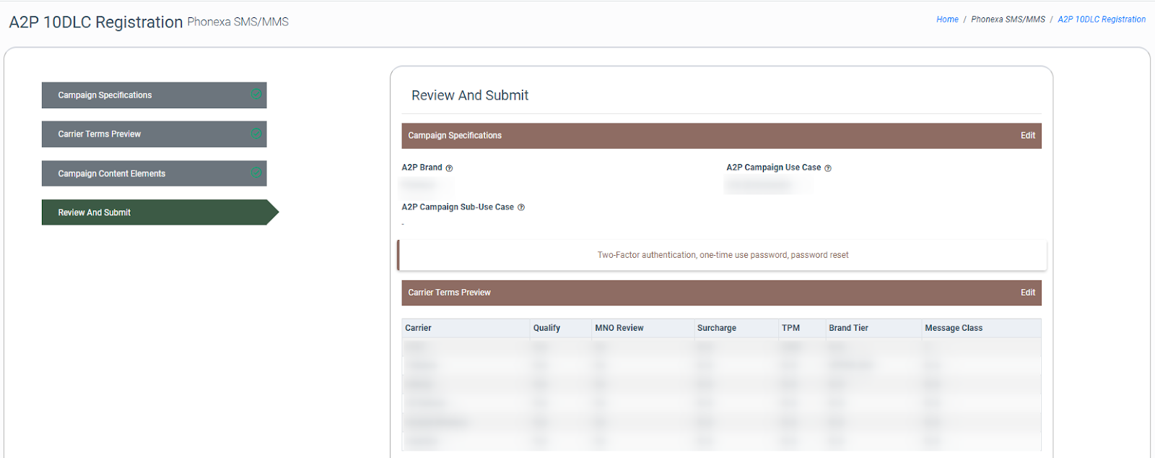The width and height of the screenshot is (1155, 458).
Task: Click the A2P Campaign Use Case help icon
Action: click(x=828, y=168)
